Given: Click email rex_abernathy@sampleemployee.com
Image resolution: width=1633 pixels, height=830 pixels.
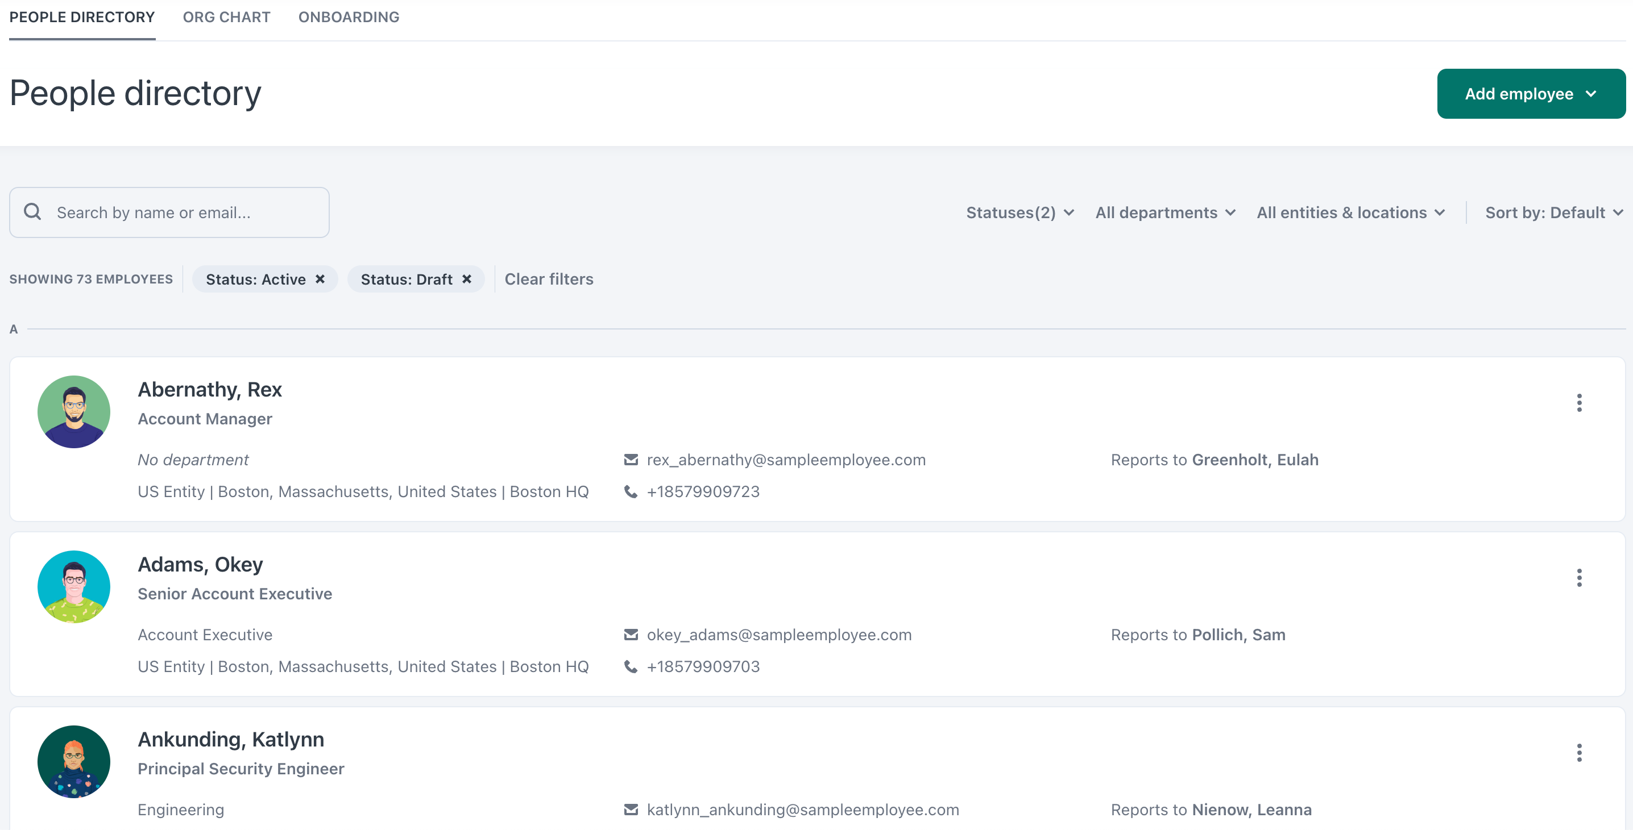Looking at the screenshot, I should point(786,460).
